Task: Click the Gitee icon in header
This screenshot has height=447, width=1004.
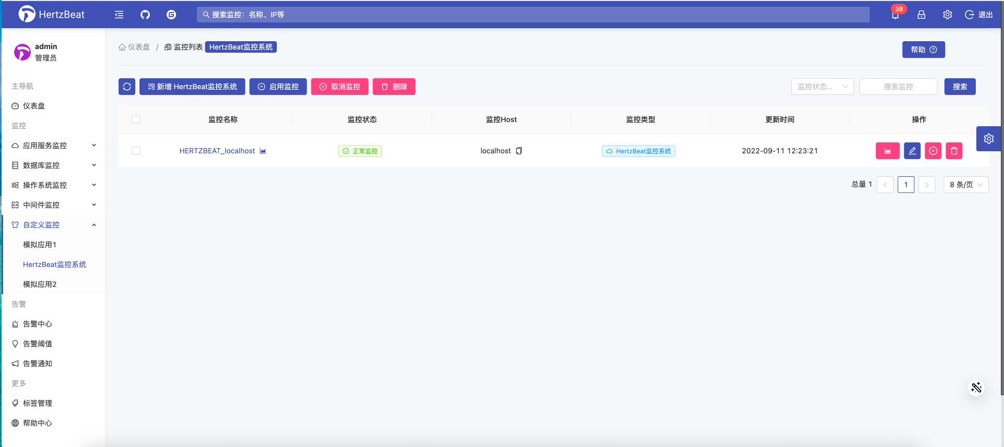Action: pos(171,15)
